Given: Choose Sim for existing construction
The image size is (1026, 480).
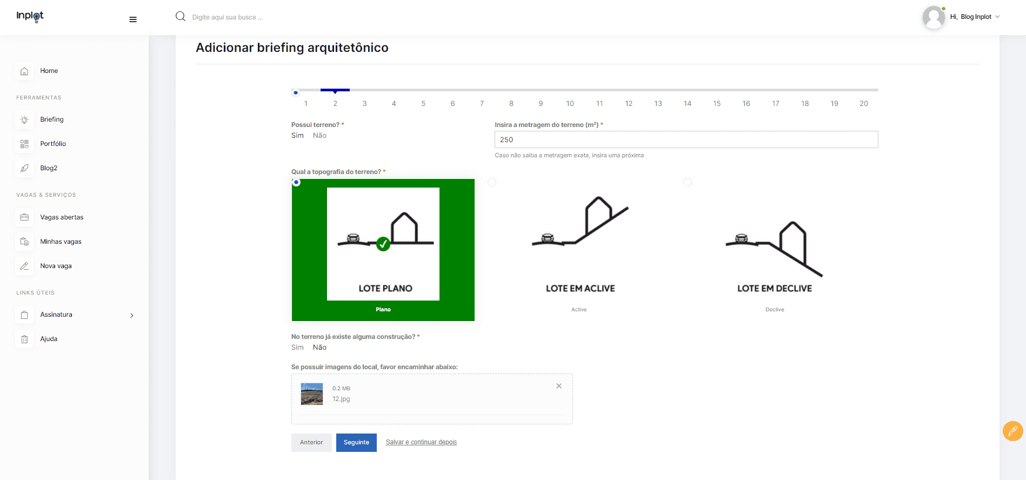Looking at the screenshot, I should [x=297, y=348].
